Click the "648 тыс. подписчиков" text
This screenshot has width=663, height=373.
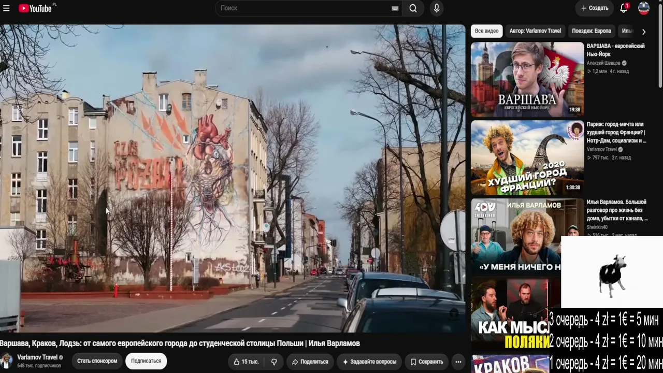pyautogui.click(x=39, y=366)
